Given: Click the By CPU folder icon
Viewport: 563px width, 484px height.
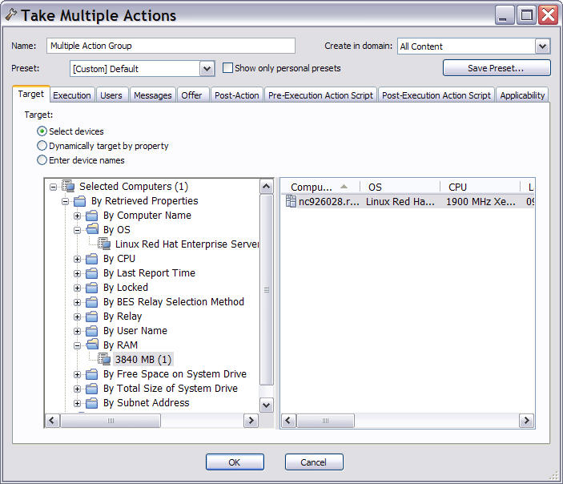Looking at the screenshot, I should 91,259.
